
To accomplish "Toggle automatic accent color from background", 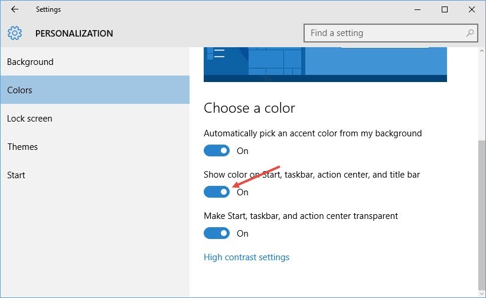I will (217, 150).
